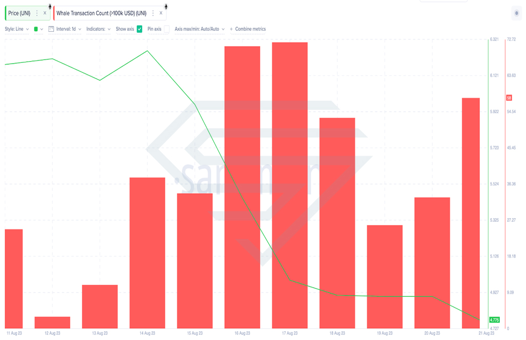Click Ethereum icon on Price metric

point(50,6)
